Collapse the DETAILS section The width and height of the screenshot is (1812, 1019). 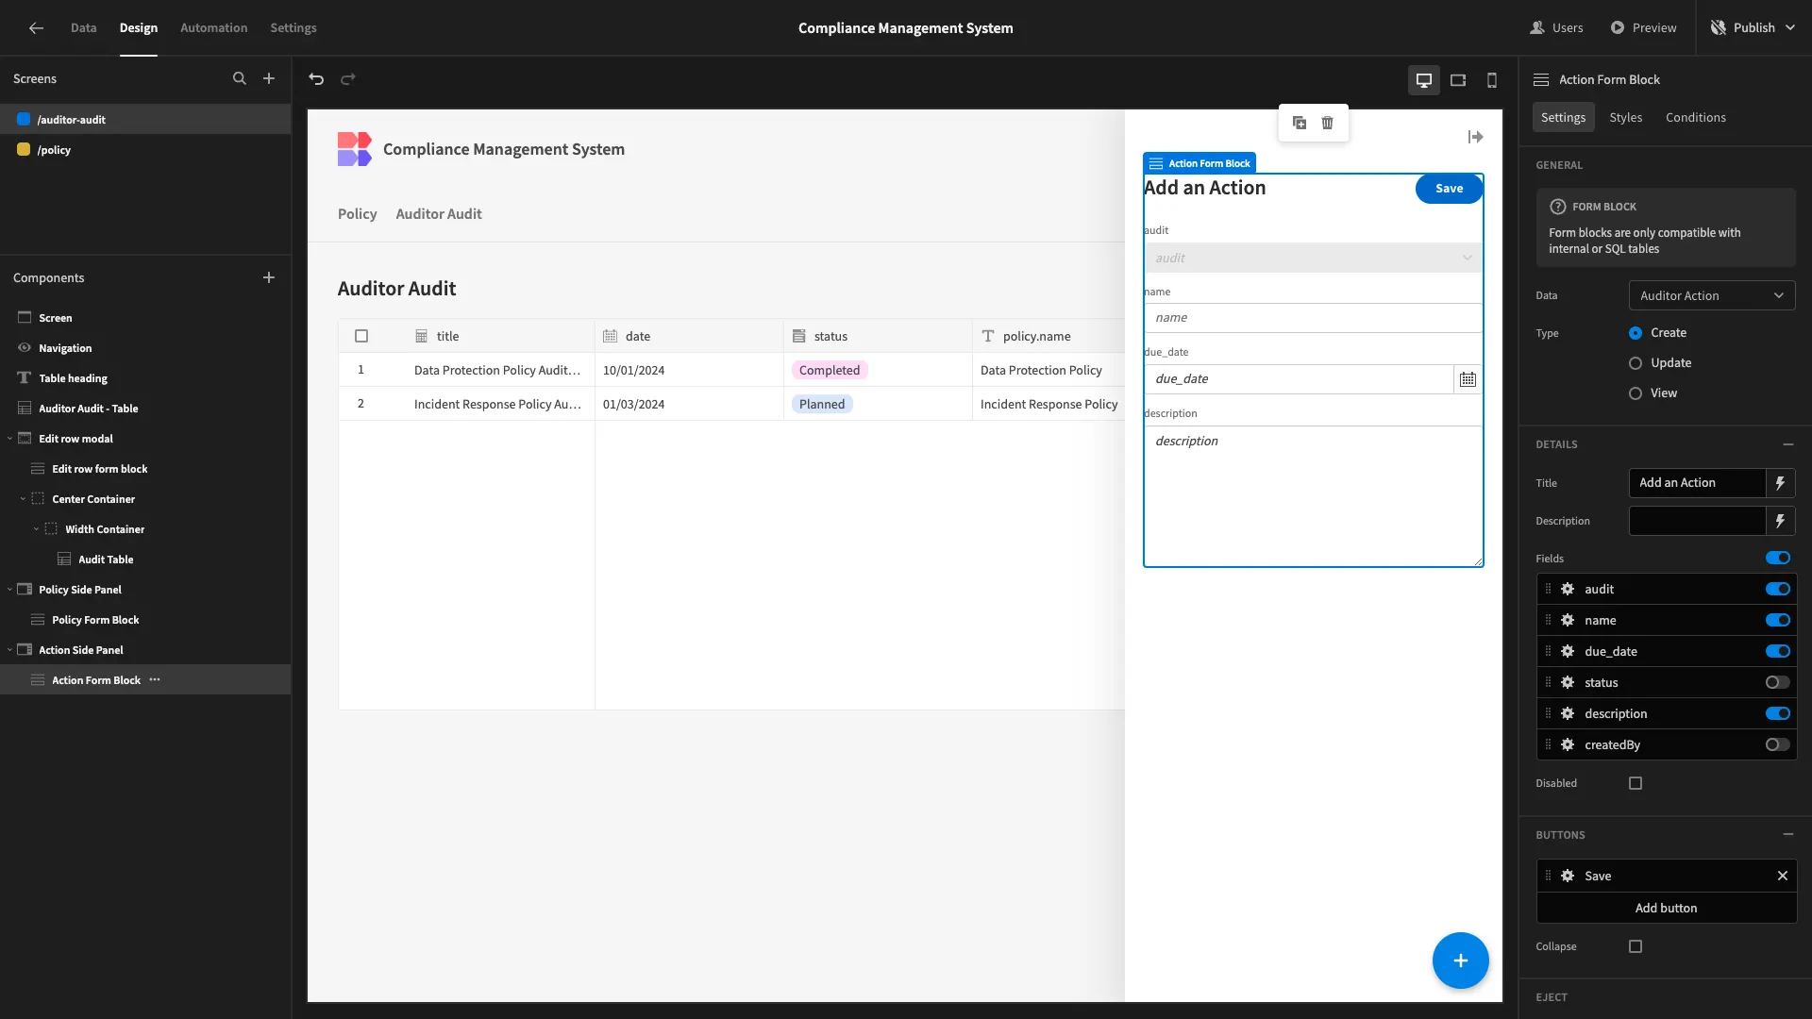coord(1788,444)
